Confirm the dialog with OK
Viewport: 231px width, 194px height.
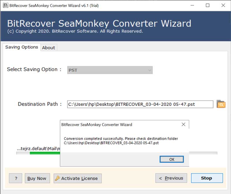click(x=172, y=159)
